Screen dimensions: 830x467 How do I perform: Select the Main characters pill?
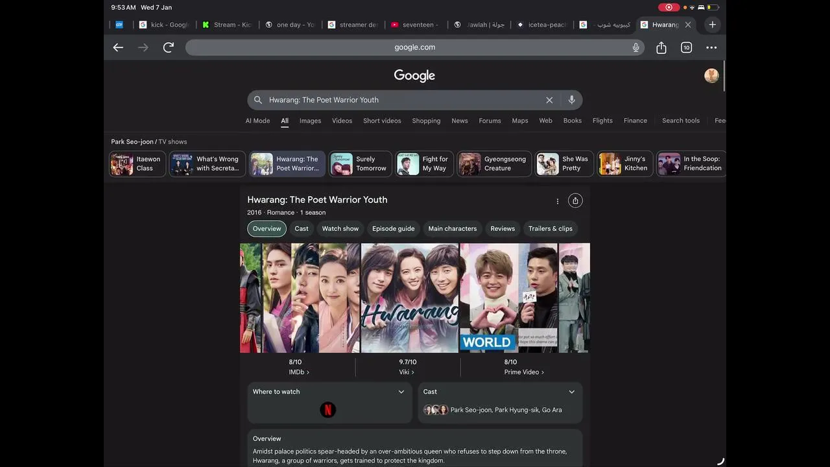point(453,229)
